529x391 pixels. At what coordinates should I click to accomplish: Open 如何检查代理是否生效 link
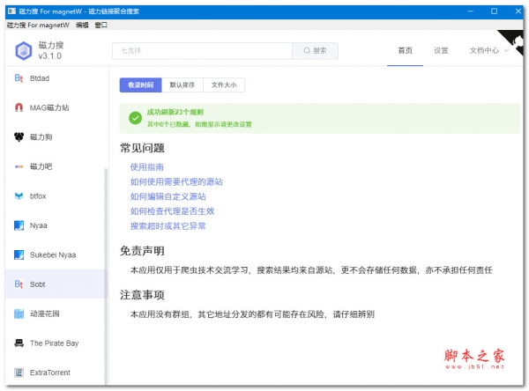pos(172,211)
